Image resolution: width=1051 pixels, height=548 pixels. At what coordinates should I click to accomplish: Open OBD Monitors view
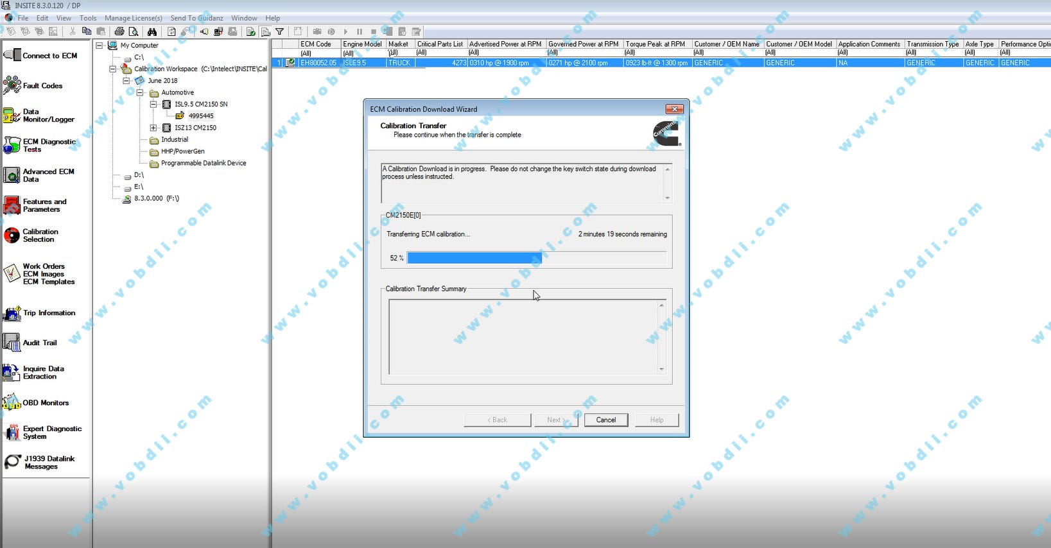pyautogui.click(x=36, y=403)
